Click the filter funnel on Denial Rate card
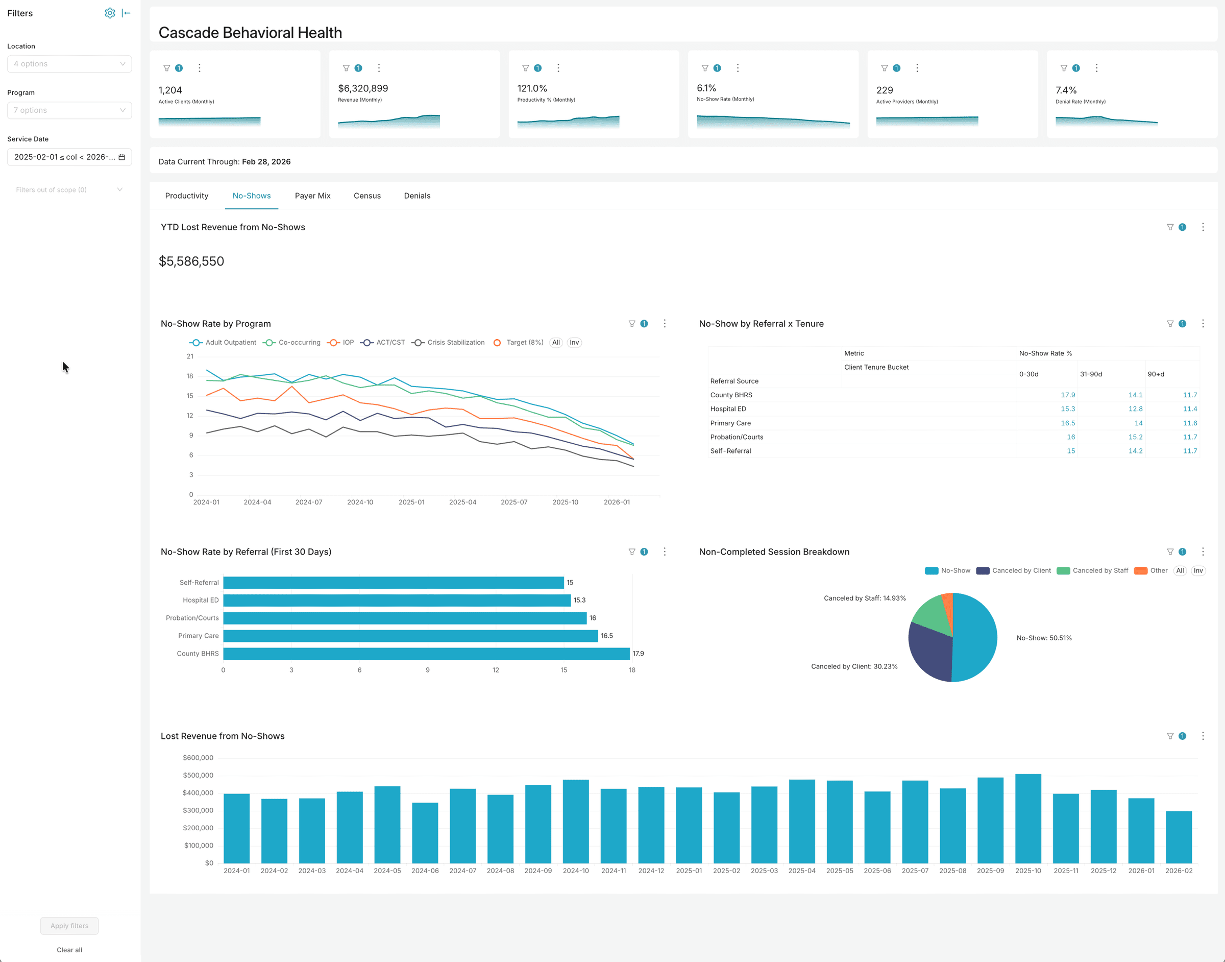 1063,67
